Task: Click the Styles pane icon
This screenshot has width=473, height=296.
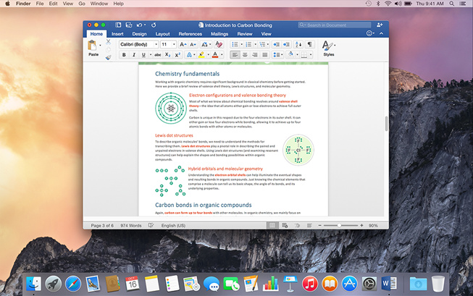Action: coord(328,48)
